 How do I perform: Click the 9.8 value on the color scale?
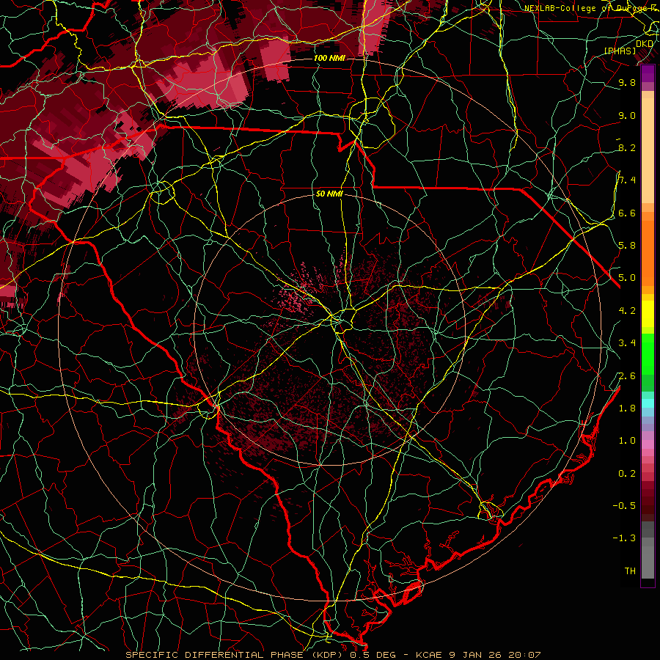click(x=627, y=82)
